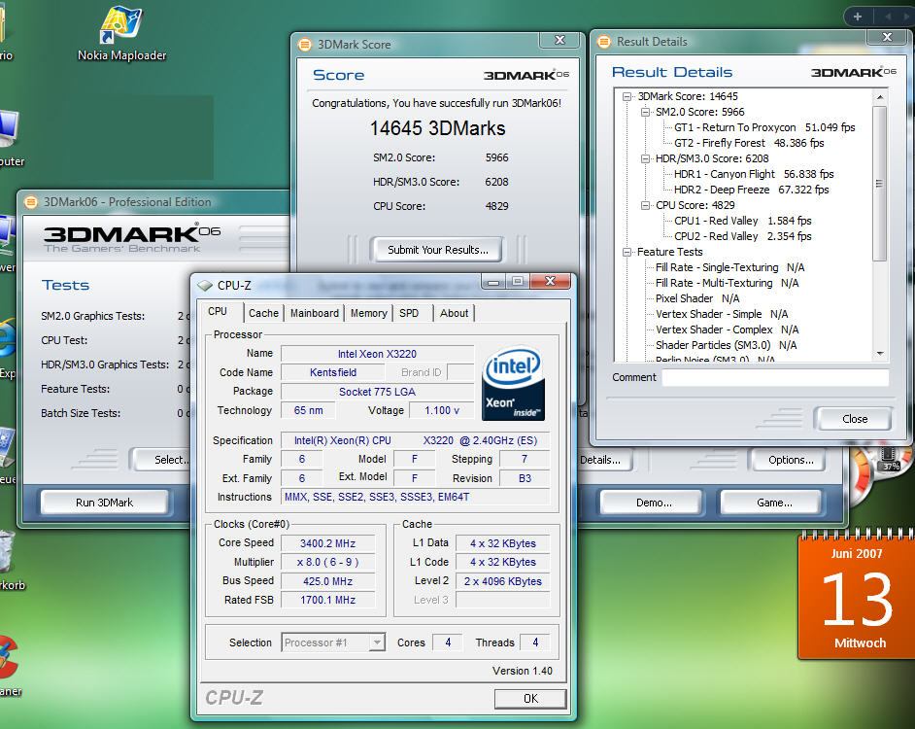915x729 pixels.
Task: Click the Select... button under Tests
Action: click(x=163, y=460)
